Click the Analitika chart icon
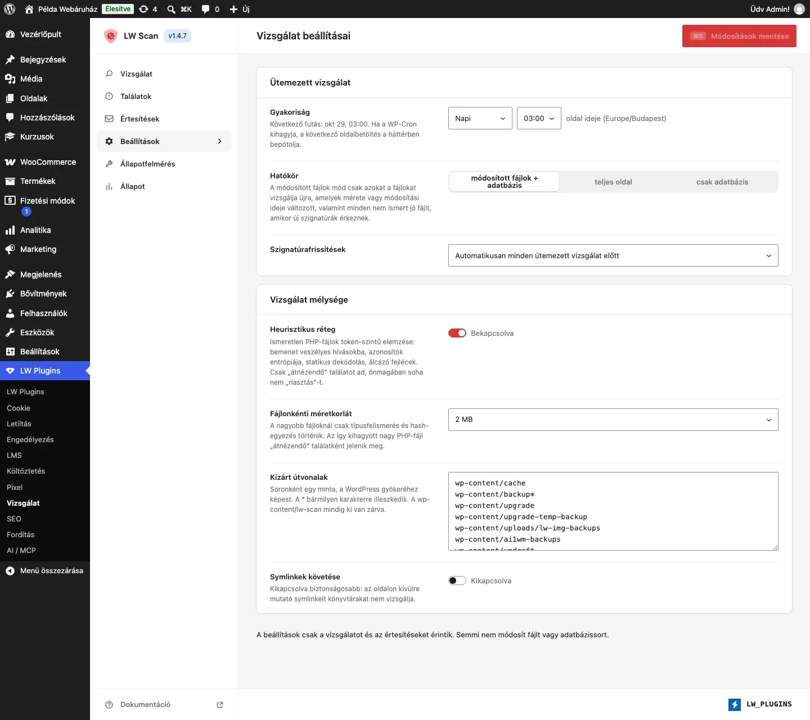Viewport: 810px width, 720px height. tap(10, 230)
